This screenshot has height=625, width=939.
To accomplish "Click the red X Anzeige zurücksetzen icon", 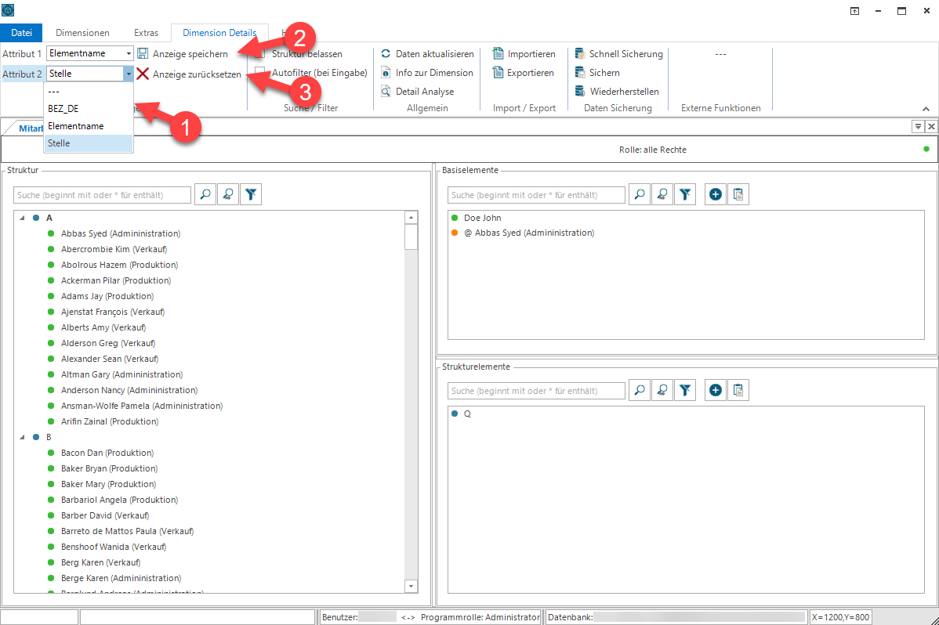I will (x=143, y=74).
